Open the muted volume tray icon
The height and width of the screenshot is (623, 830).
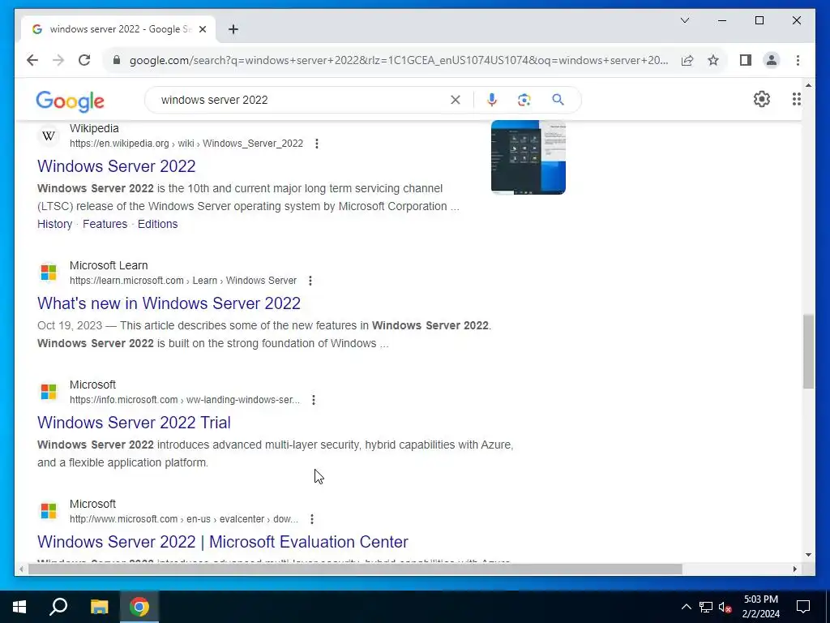click(725, 607)
